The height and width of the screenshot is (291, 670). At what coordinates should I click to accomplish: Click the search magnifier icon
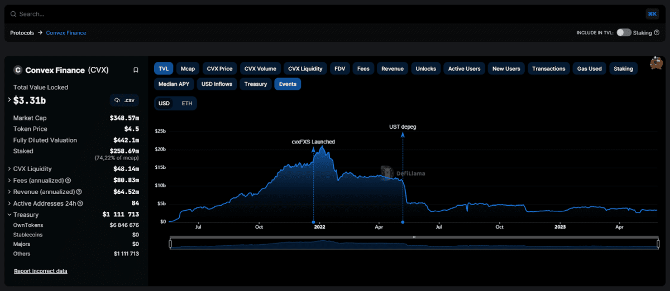click(13, 14)
